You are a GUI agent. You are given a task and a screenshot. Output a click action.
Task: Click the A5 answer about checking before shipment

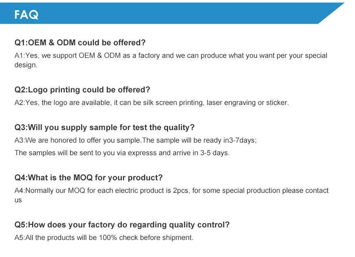[x=104, y=238]
